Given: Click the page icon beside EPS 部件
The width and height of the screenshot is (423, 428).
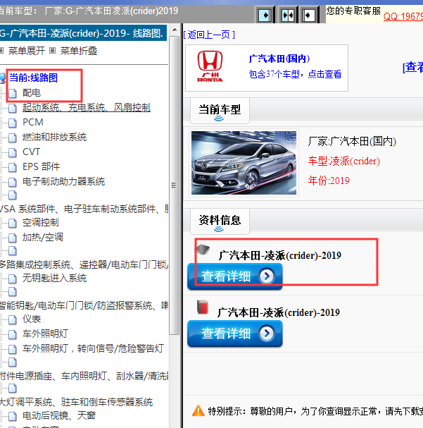Looking at the screenshot, I should click(12, 167).
